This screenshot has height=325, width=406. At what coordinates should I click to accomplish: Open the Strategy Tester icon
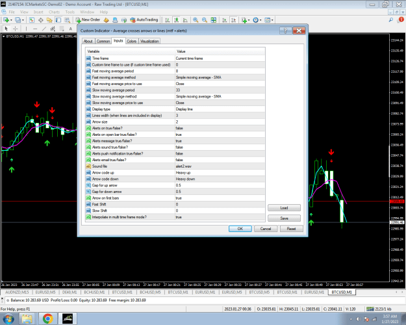tap(68, 20)
